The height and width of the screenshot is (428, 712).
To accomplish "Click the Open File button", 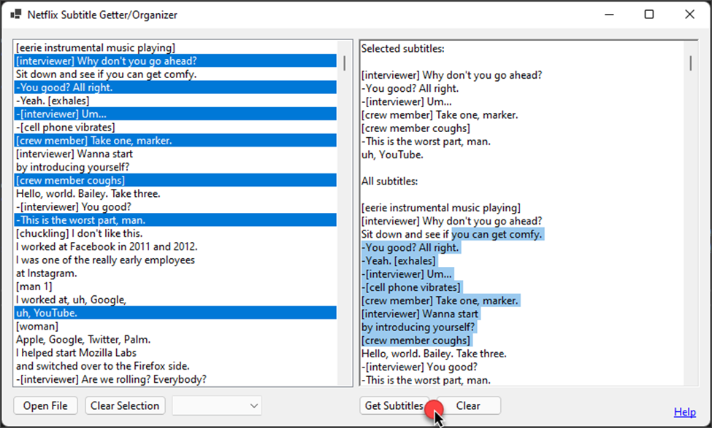I will point(45,405).
